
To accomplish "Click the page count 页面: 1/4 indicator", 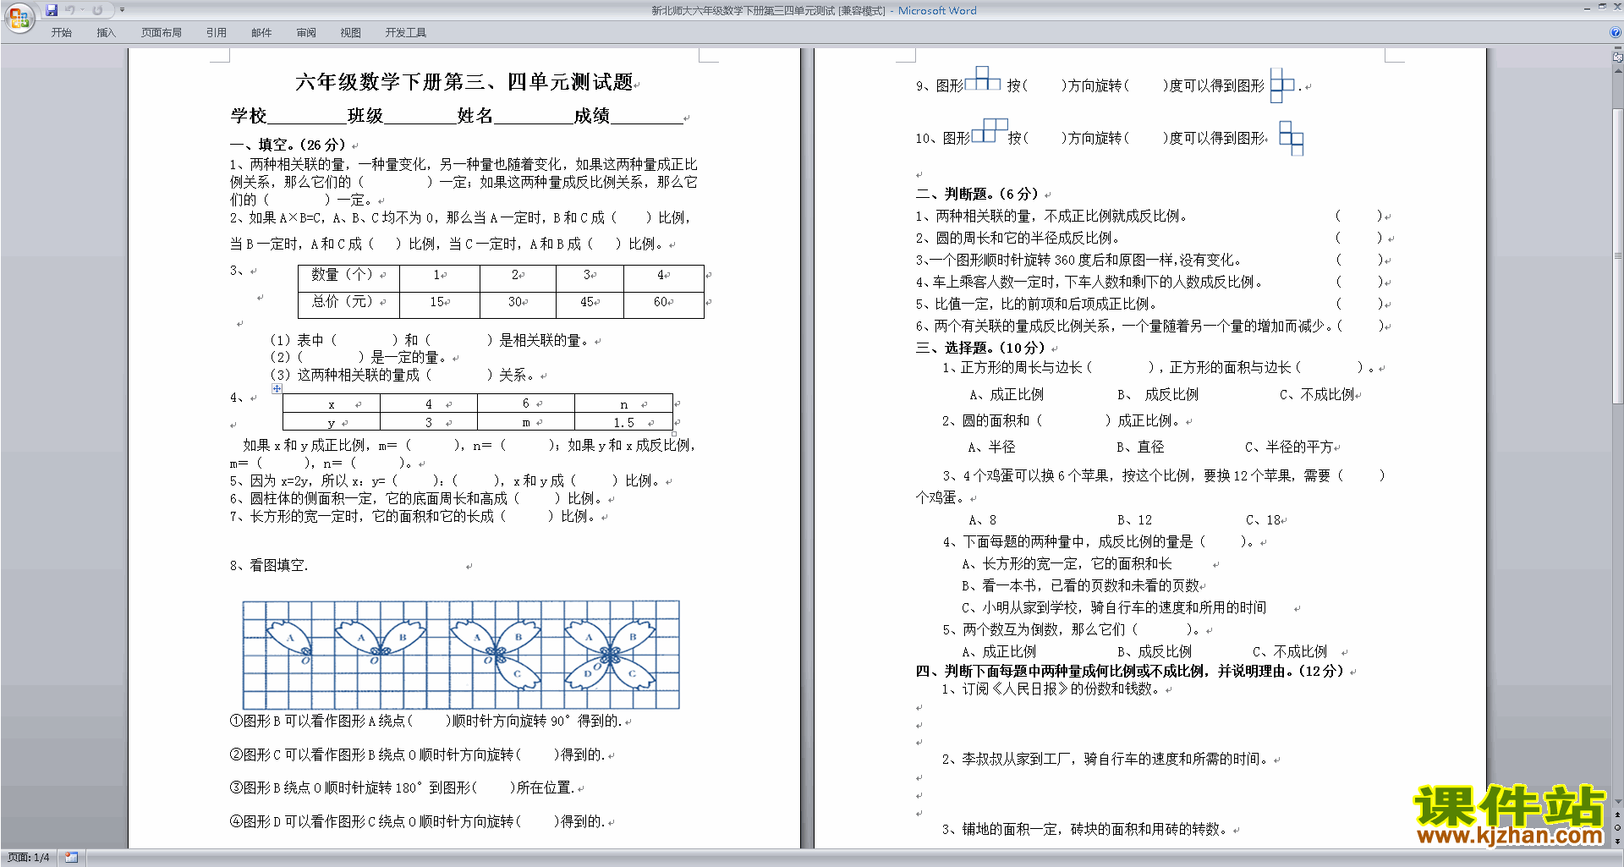I will (29, 858).
